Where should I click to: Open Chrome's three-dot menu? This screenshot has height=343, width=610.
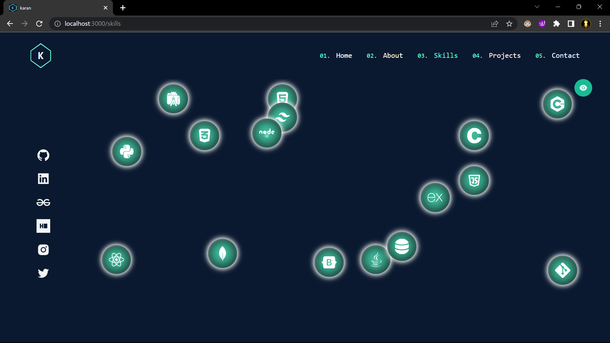pyautogui.click(x=600, y=24)
